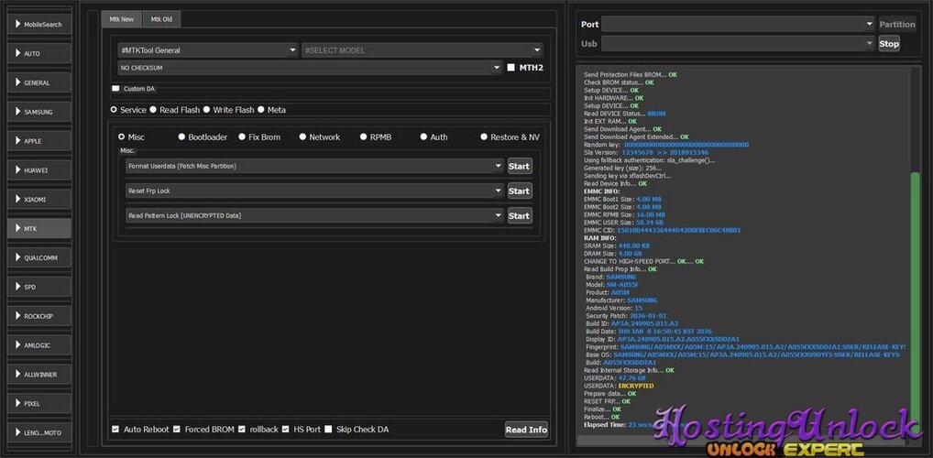The height and width of the screenshot is (458, 933).
Task: Click the USERDATA ENCRYPTED log line
Action: coord(619,386)
